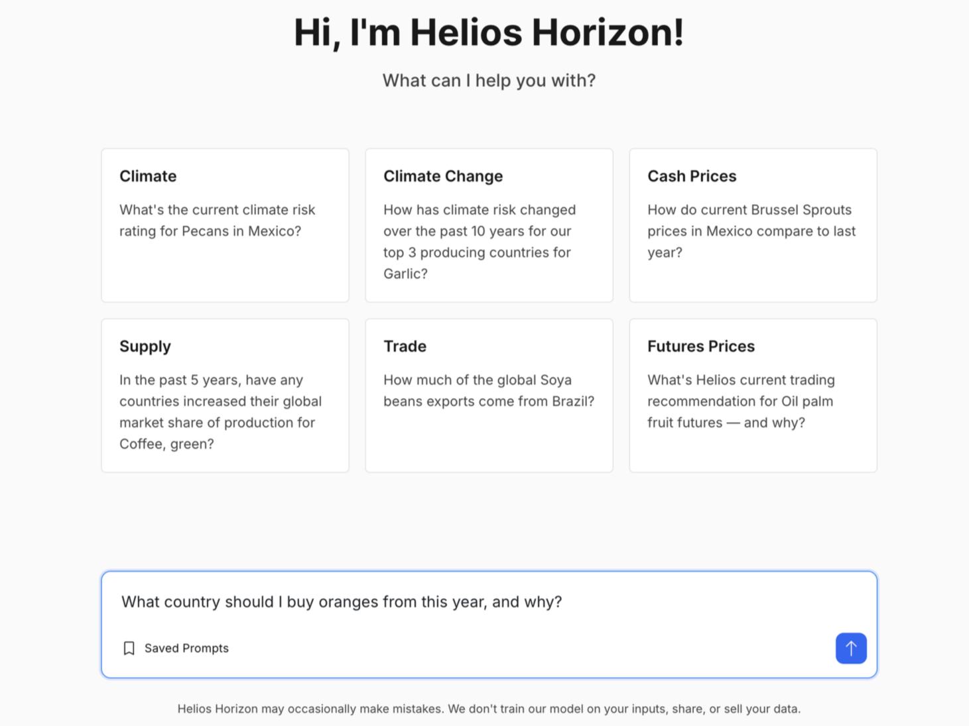The height and width of the screenshot is (726, 969).
Task: Click the Helios Horizon disclaimer text
Action: tap(489, 709)
